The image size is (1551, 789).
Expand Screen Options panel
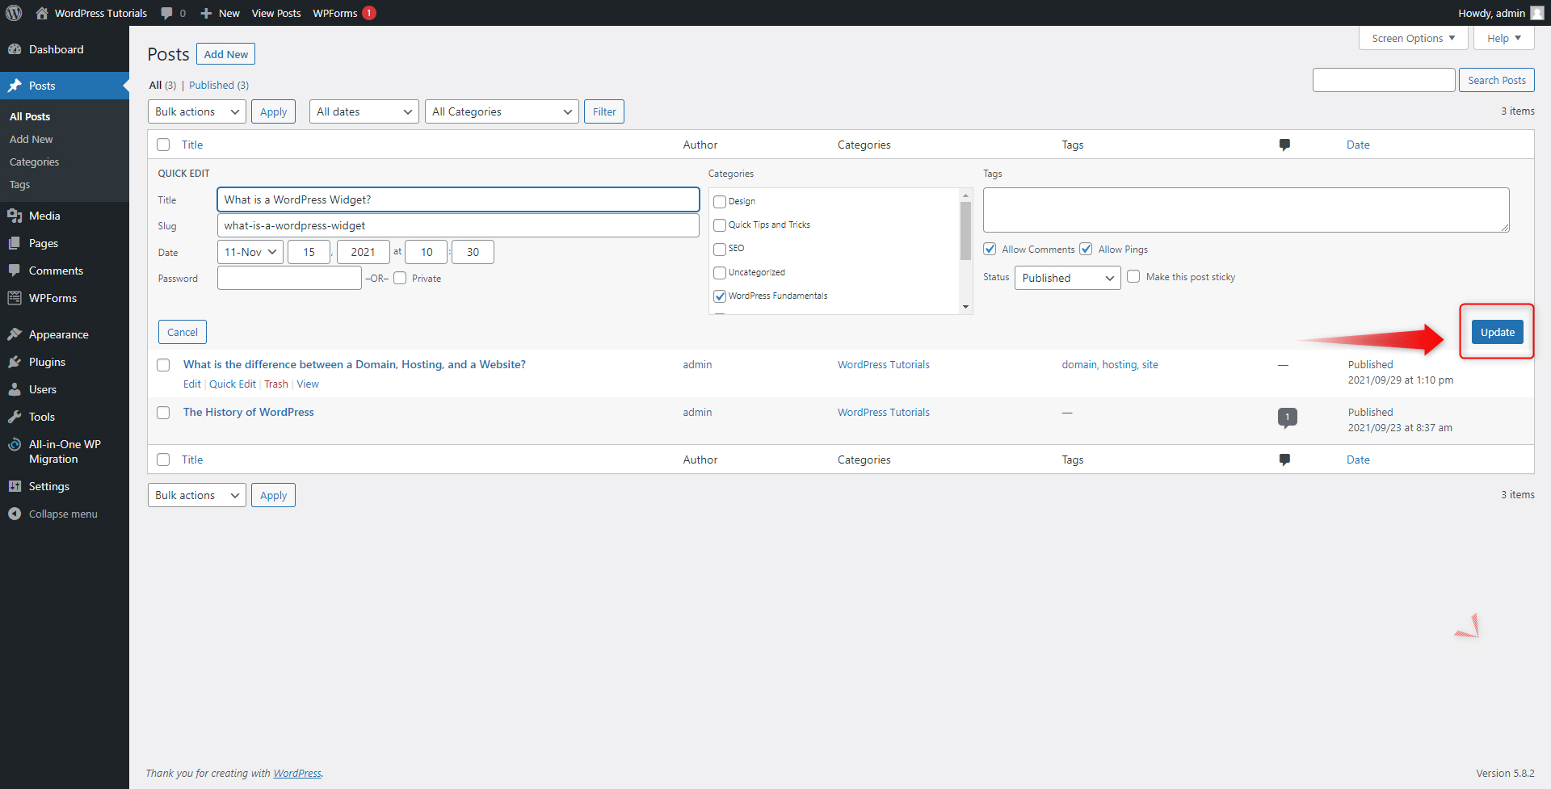[x=1413, y=38]
